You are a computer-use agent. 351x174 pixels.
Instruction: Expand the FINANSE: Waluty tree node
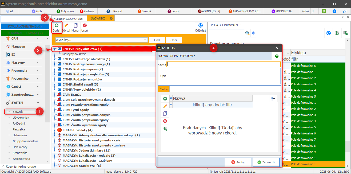[54, 130]
